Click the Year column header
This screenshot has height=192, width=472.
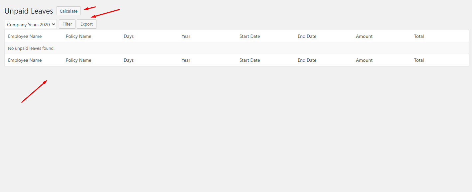[186, 36]
